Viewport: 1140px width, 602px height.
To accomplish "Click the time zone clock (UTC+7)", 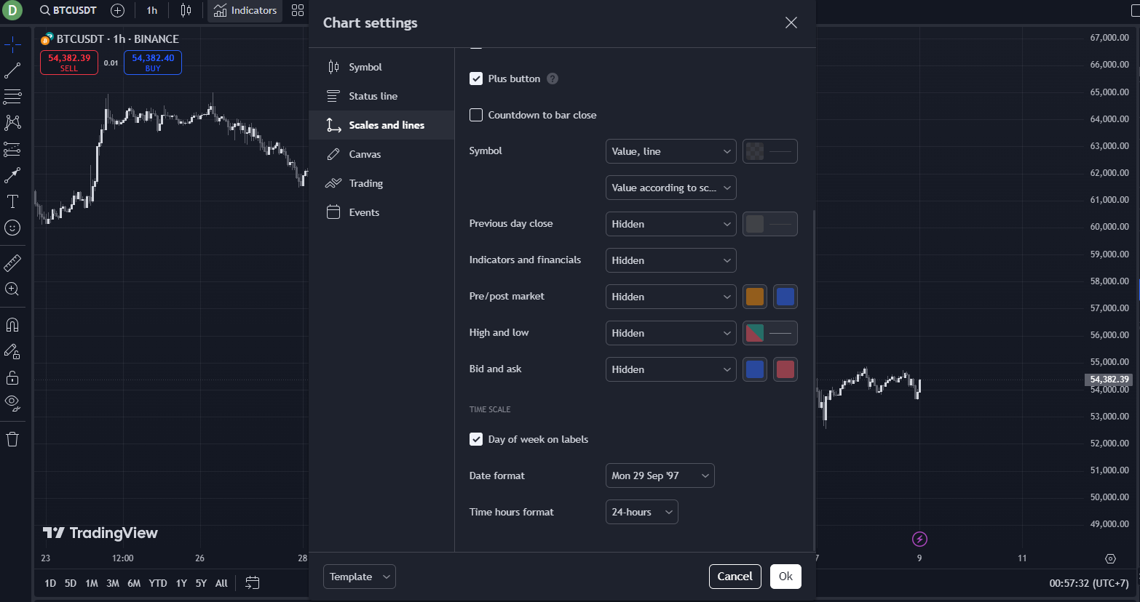I will pos(1089,583).
